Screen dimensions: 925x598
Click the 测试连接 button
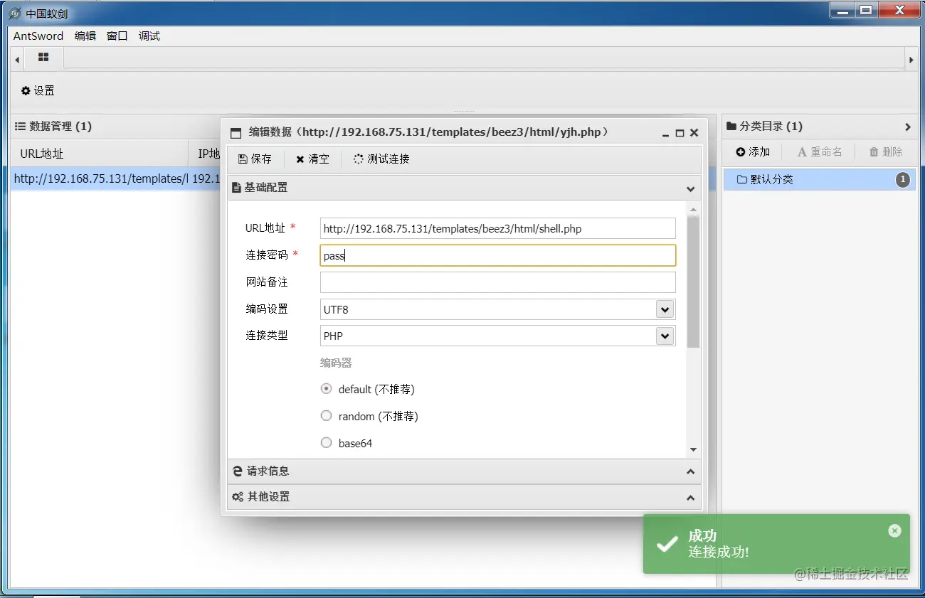click(381, 159)
